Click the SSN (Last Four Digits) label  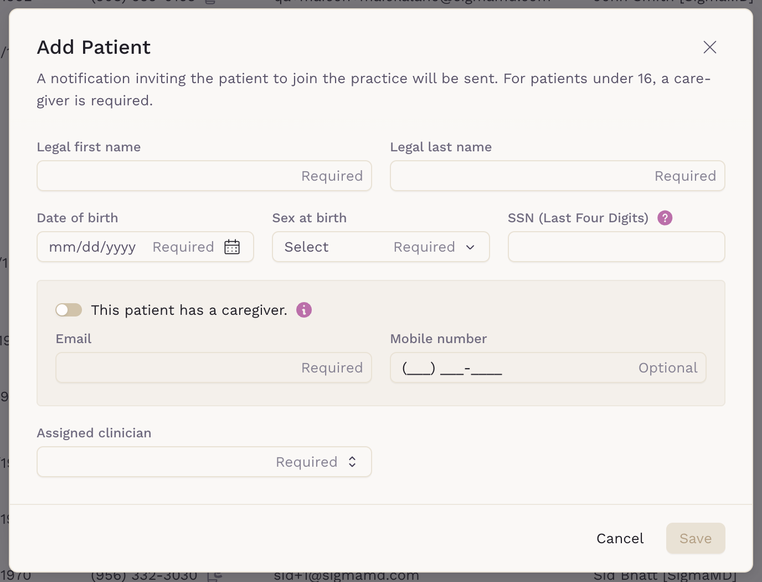[578, 218]
